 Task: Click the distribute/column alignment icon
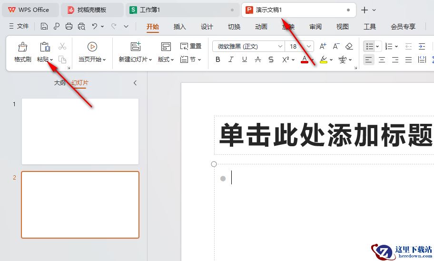pyautogui.click(x=422, y=59)
